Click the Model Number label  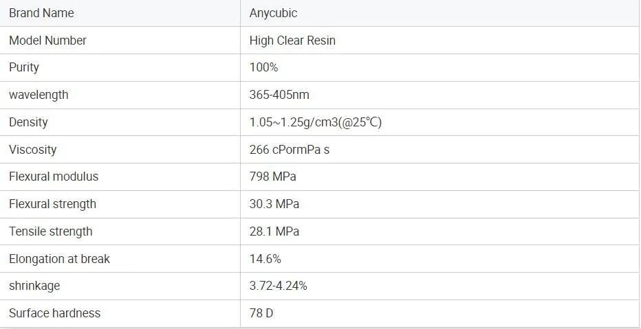click(x=47, y=41)
